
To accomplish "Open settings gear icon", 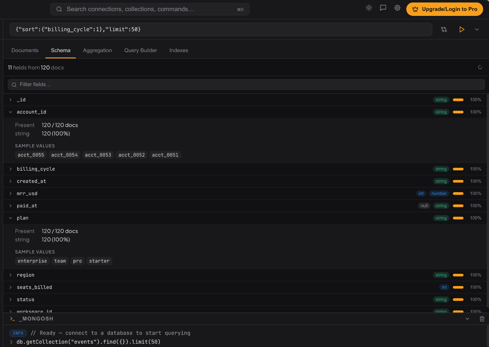I will 397,8.
